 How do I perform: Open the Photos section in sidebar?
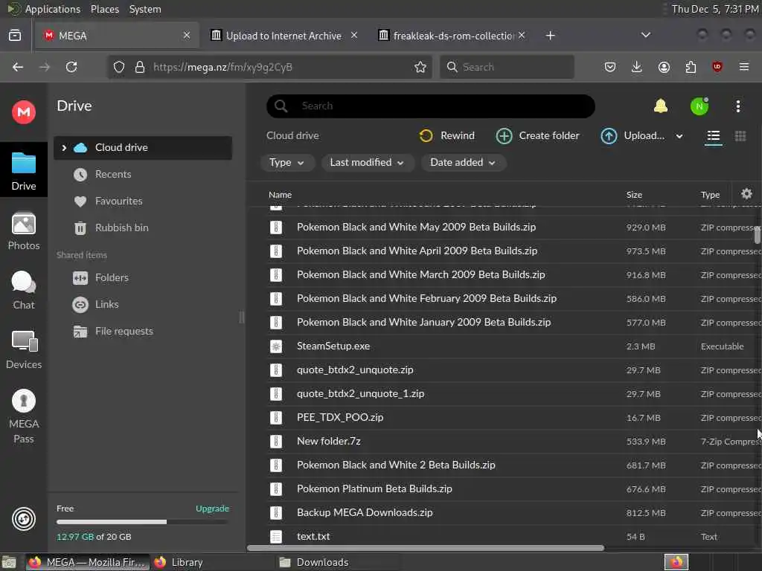pos(23,231)
